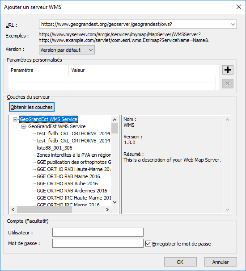Confirm with the OK button

[180, 262]
